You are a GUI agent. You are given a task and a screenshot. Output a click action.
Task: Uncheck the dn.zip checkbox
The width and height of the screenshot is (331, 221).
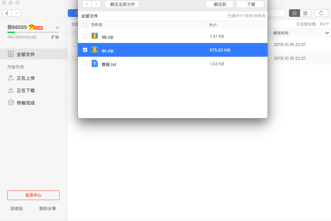tap(85, 50)
